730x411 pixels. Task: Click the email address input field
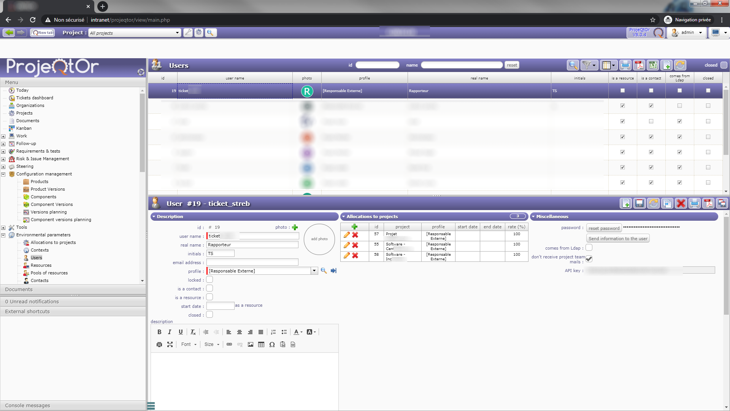pyautogui.click(x=252, y=263)
